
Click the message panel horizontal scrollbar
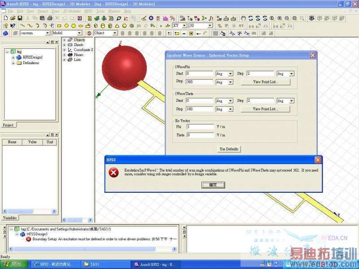[92, 249]
